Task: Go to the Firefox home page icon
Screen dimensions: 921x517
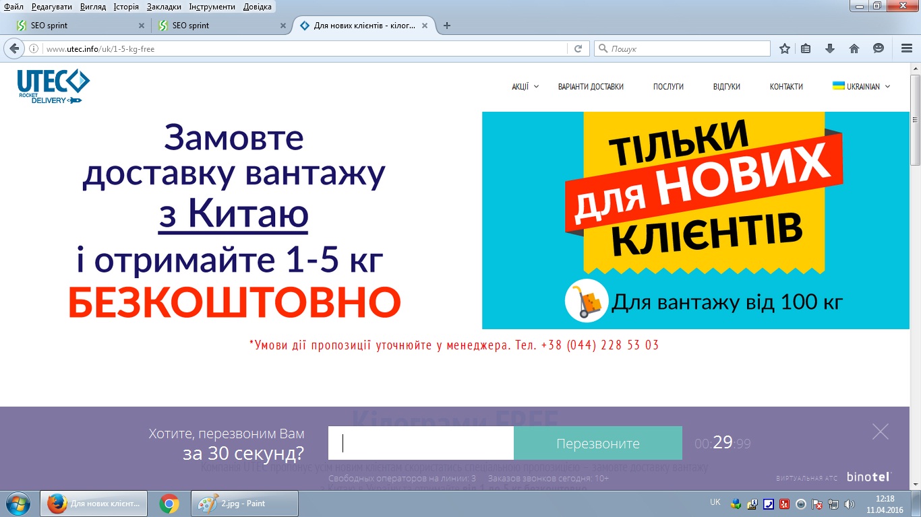Action: pyautogui.click(x=854, y=48)
